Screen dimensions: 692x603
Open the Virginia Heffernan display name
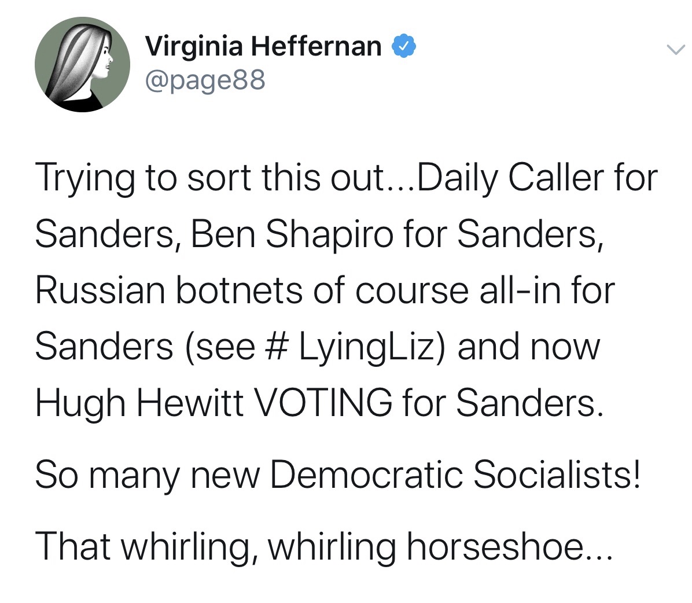coord(263,46)
